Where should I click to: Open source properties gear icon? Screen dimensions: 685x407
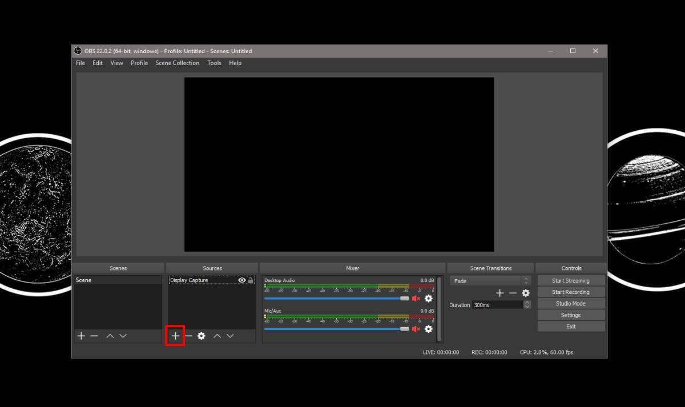(x=202, y=336)
